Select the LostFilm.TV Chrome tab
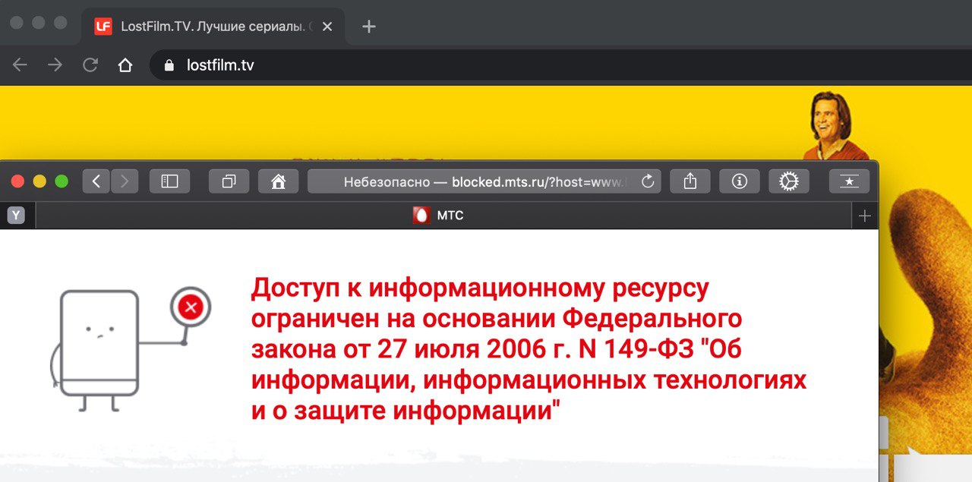 tap(213, 27)
